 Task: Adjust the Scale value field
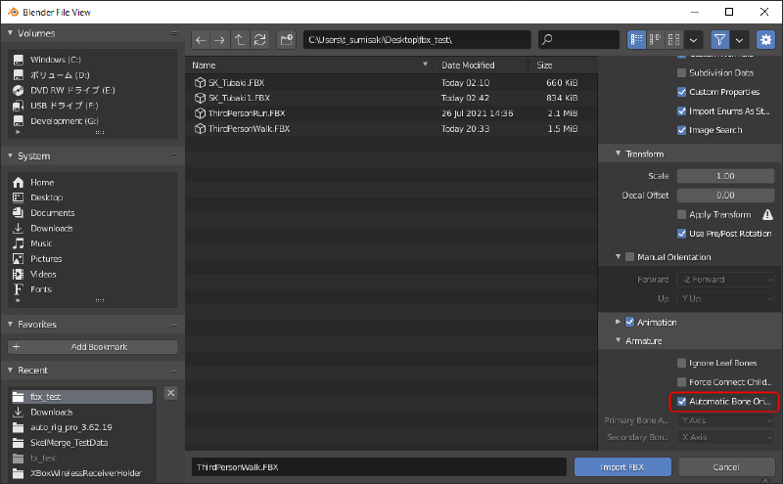tap(725, 176)
